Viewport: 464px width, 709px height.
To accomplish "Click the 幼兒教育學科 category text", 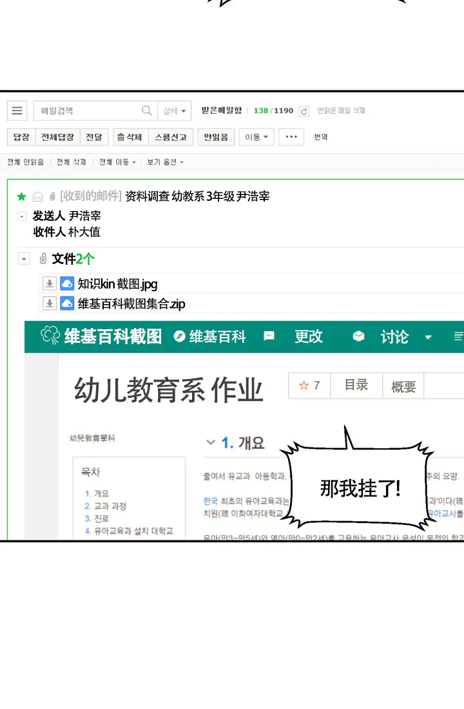I will point(92,438).
